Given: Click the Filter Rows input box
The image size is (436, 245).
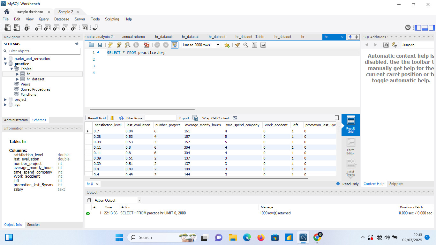Looking at the screenshot, I should coord(160,118).
